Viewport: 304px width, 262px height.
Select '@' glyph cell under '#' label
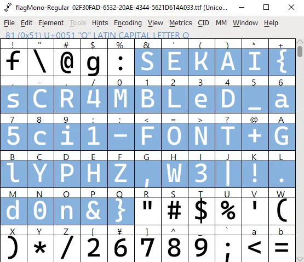(x=67, y=62)
